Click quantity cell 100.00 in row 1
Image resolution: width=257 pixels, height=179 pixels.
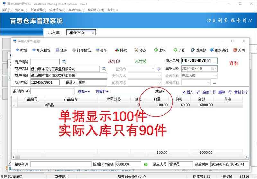click(x=157, y=105)
